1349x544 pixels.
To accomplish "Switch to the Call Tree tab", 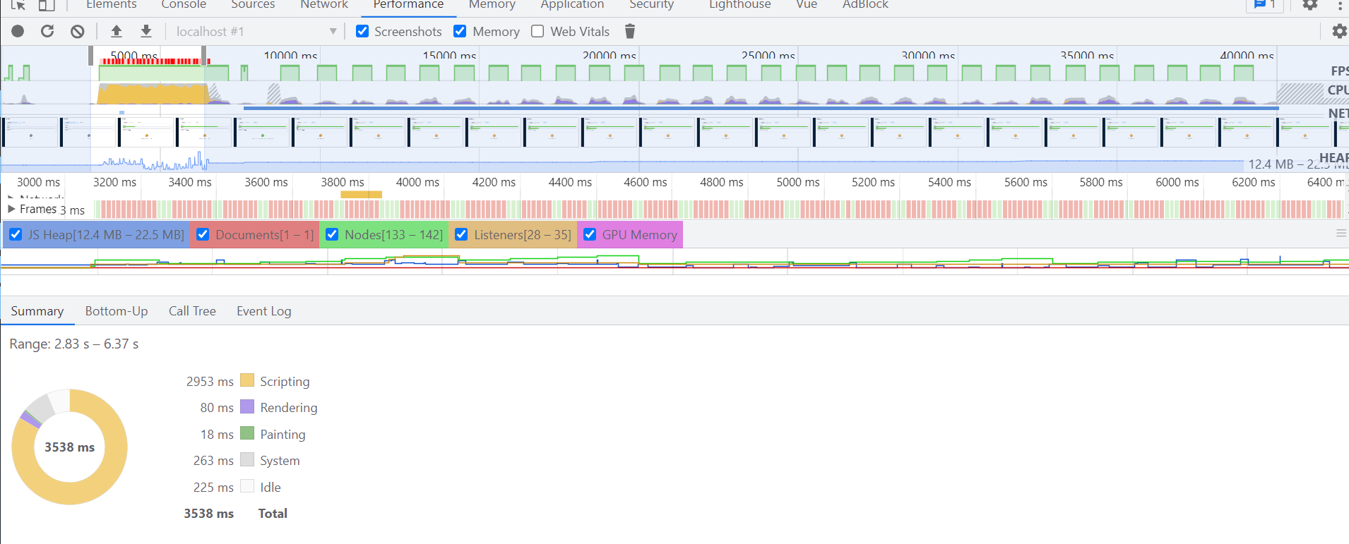I will click(192, 311).
